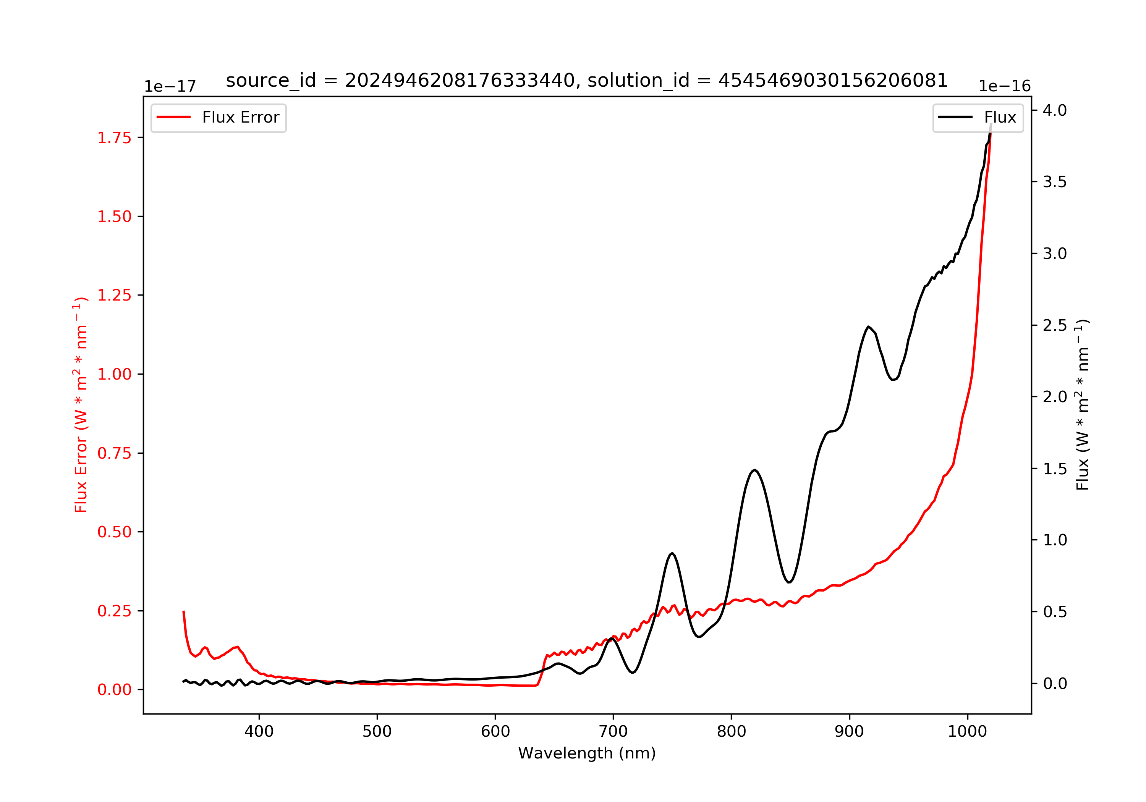The height and width of the screenshot is (802, 1146).
Task: Click the plot title with source_id
Action: coord(587,80)
